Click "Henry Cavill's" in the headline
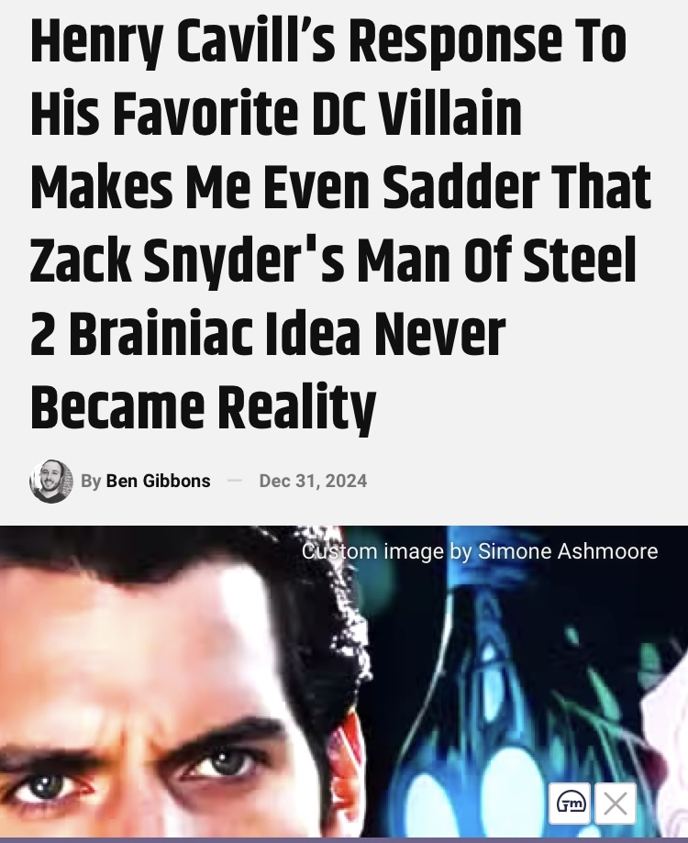 [185, 43]
